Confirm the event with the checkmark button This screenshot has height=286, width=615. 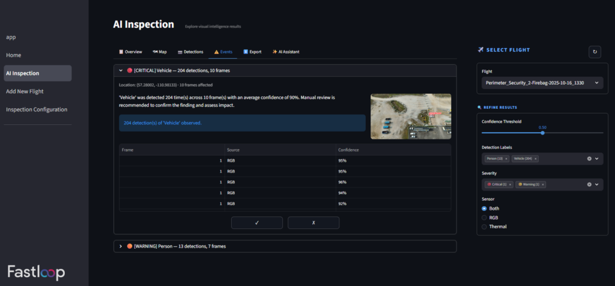point(256,222)
